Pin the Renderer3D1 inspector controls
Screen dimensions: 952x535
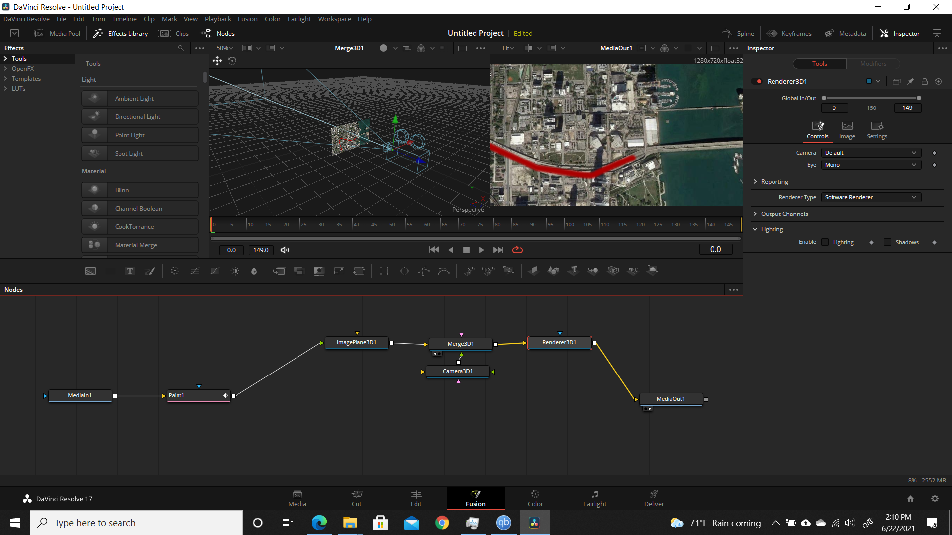(x=910, y=81)
